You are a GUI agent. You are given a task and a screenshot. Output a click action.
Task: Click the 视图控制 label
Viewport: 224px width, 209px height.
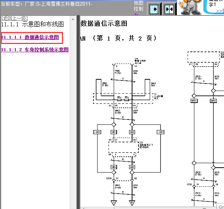point(138,6)
